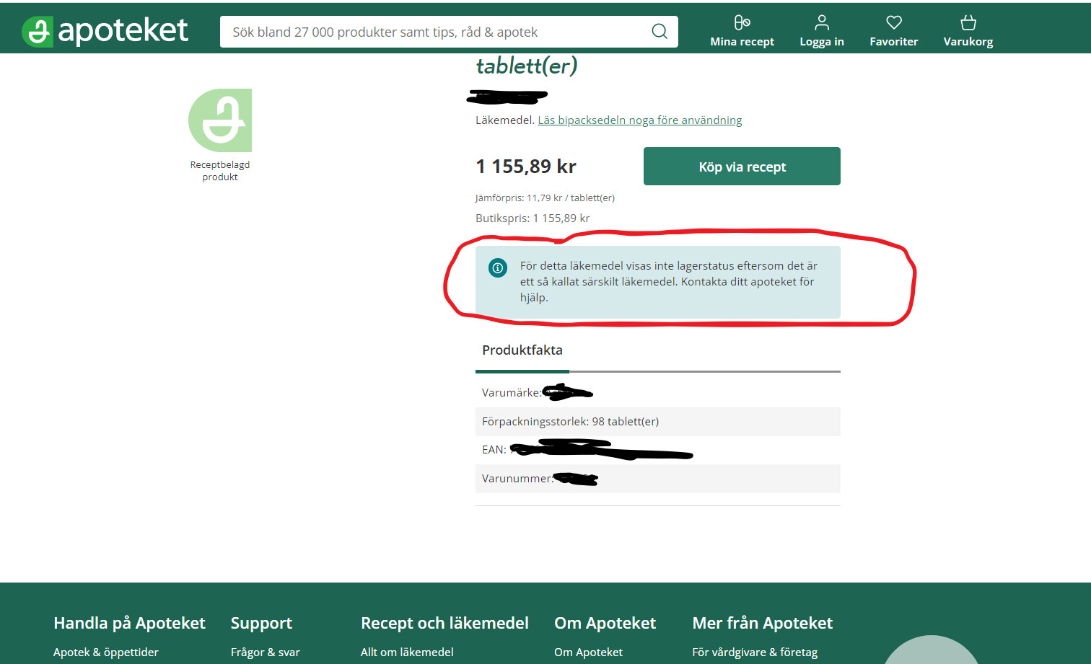Open Läs bipacksedeln noga före användning link

[x=640, y=120]
